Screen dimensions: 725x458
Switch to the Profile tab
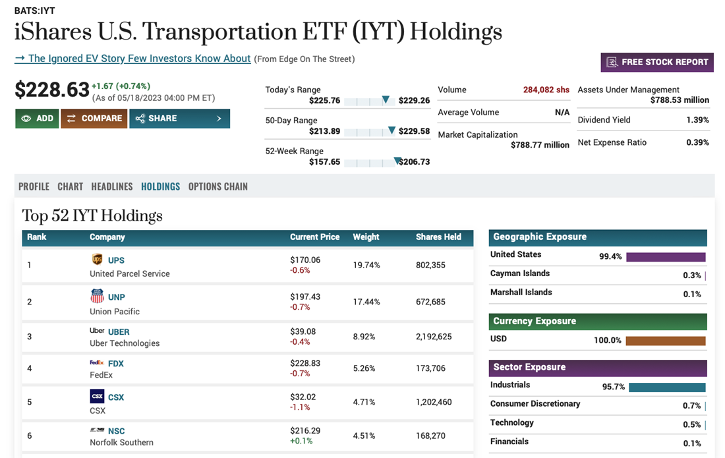point(34,186)
